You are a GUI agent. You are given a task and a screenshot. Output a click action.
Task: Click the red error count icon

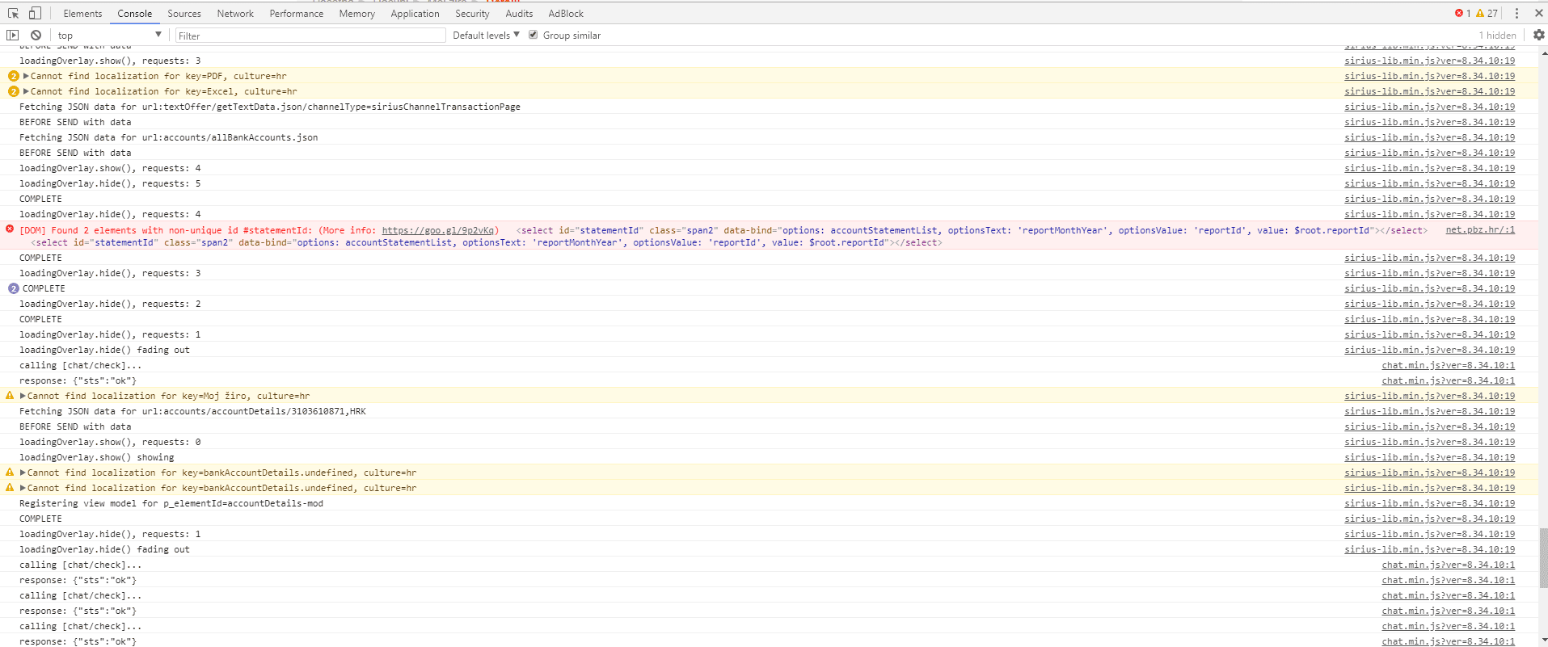click(1459, 13)
